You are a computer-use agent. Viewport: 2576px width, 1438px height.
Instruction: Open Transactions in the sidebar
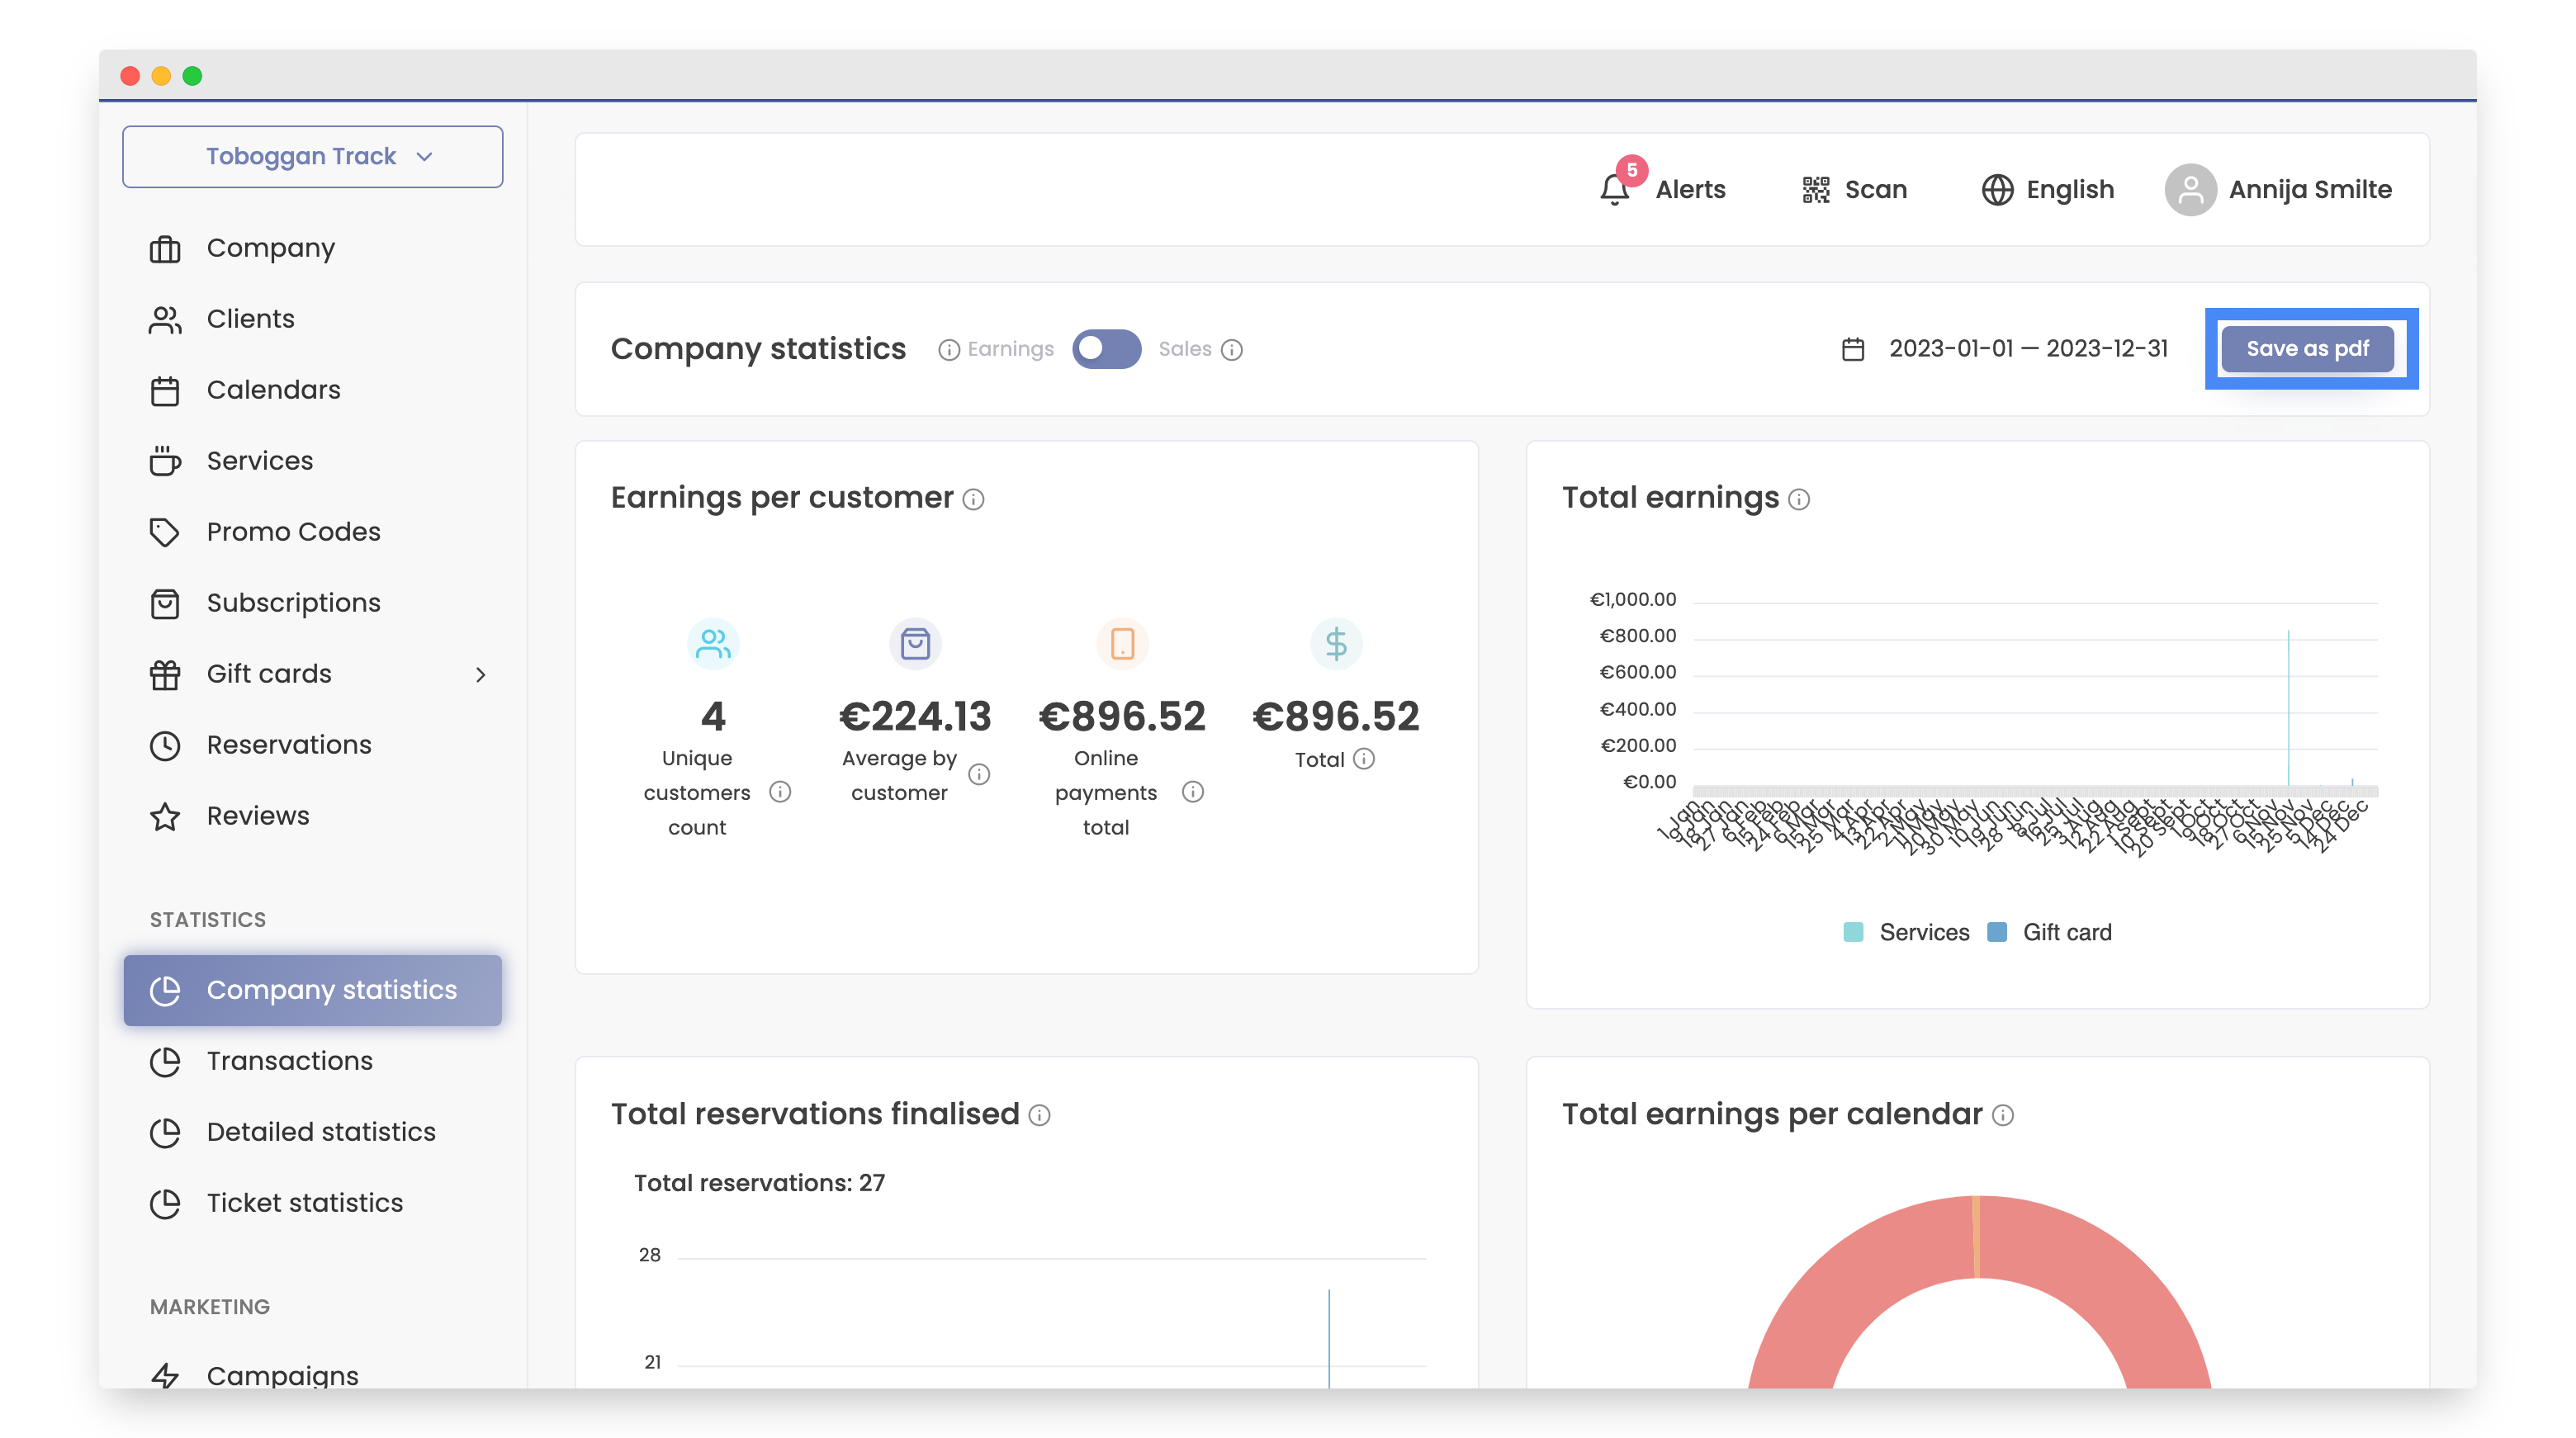pos(289,1060)
